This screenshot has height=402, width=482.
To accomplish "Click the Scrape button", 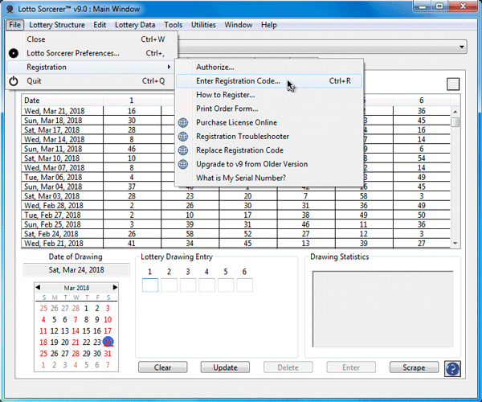I will tap(407, 367).
